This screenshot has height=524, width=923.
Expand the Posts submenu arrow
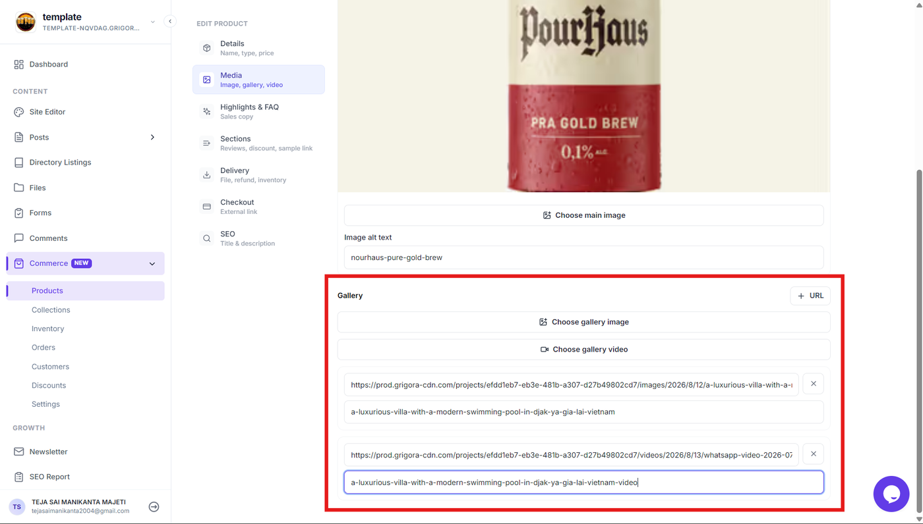coord(152,138)
